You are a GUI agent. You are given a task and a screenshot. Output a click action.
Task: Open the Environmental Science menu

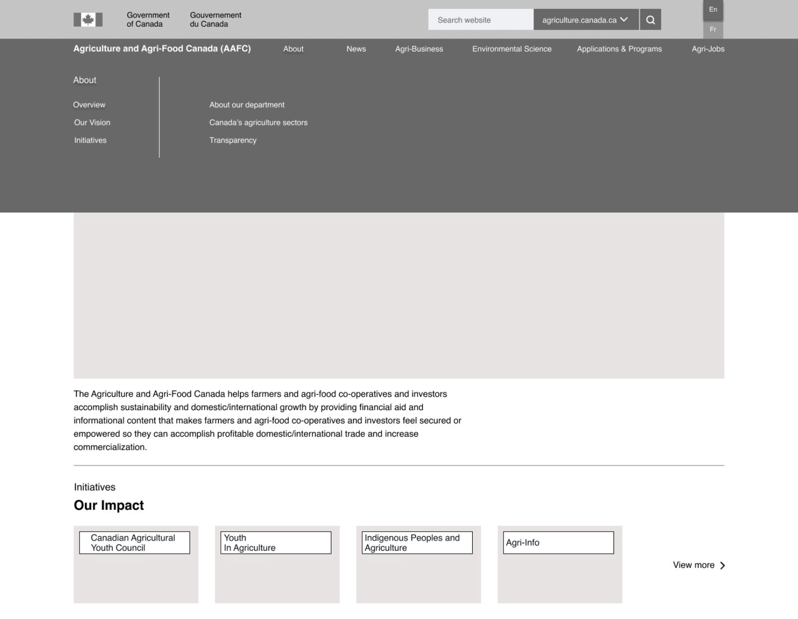512,49
